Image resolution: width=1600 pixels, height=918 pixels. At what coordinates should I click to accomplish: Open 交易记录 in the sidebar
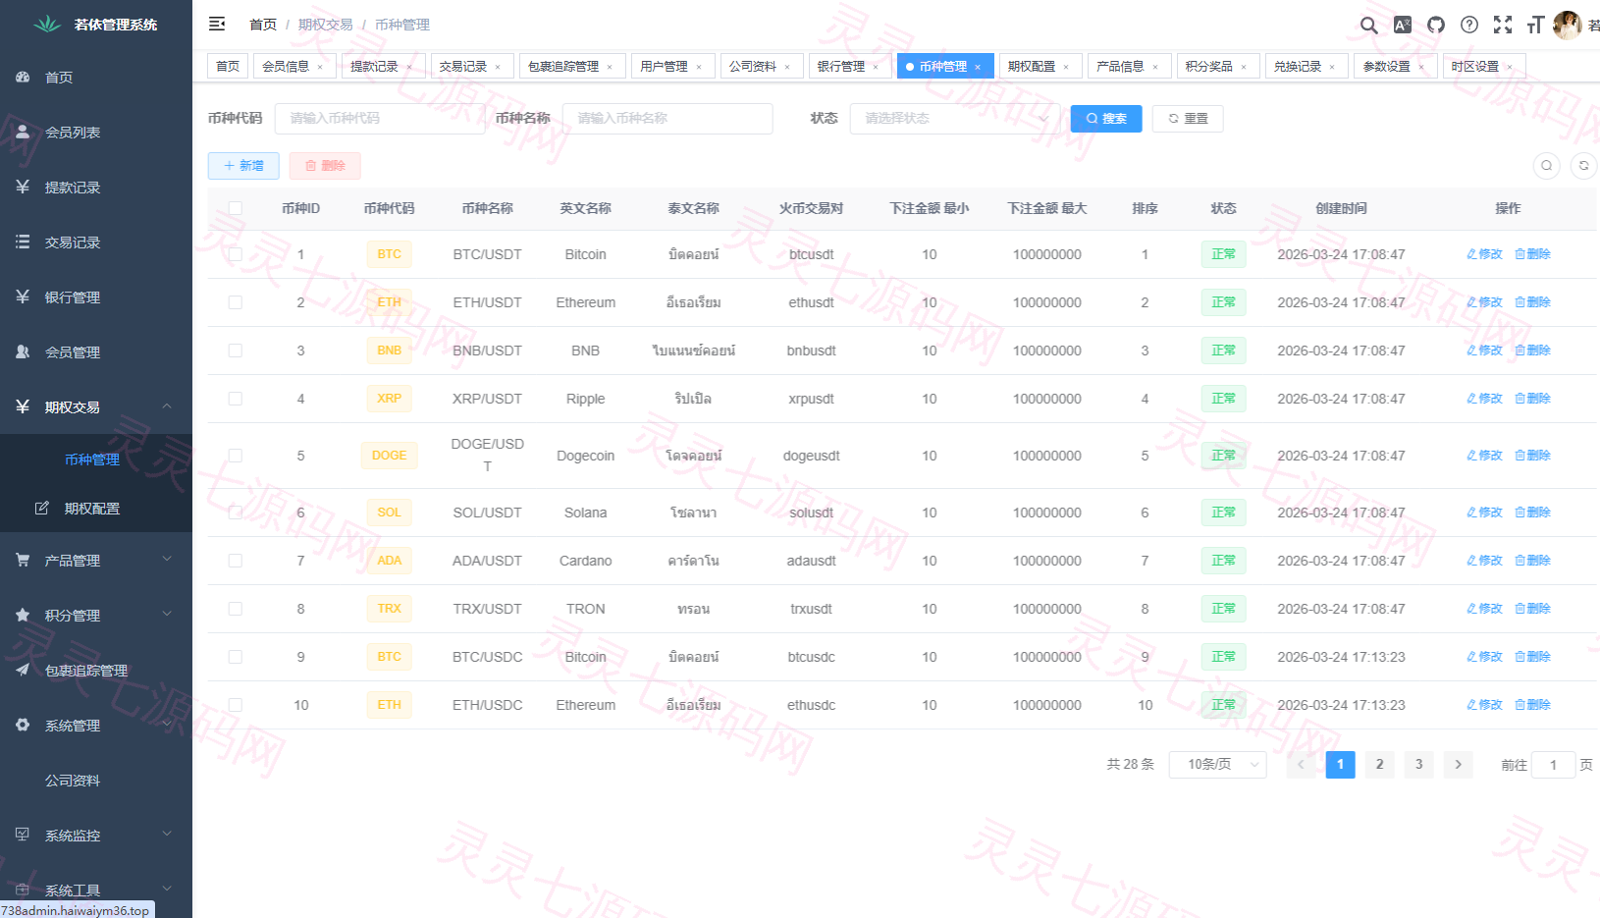96,243
